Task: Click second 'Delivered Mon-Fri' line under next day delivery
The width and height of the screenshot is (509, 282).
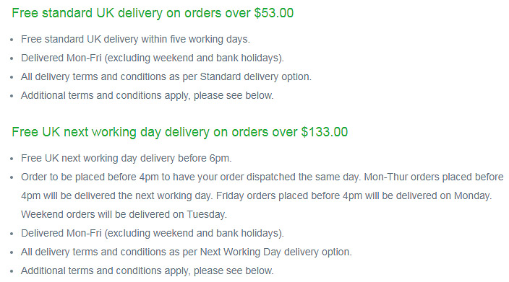Action: 153,234
